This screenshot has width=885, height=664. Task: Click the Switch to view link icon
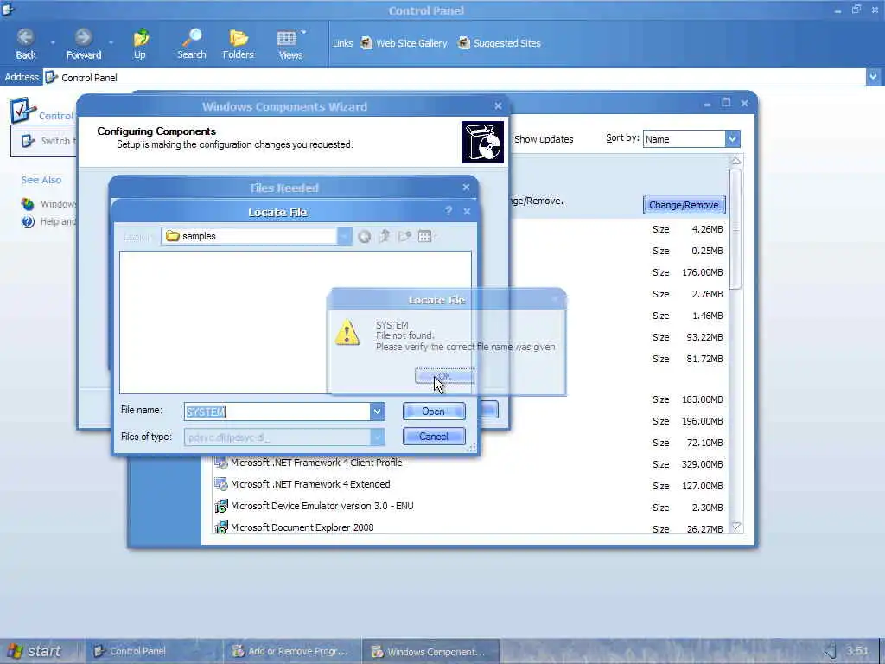pos(29,141)
